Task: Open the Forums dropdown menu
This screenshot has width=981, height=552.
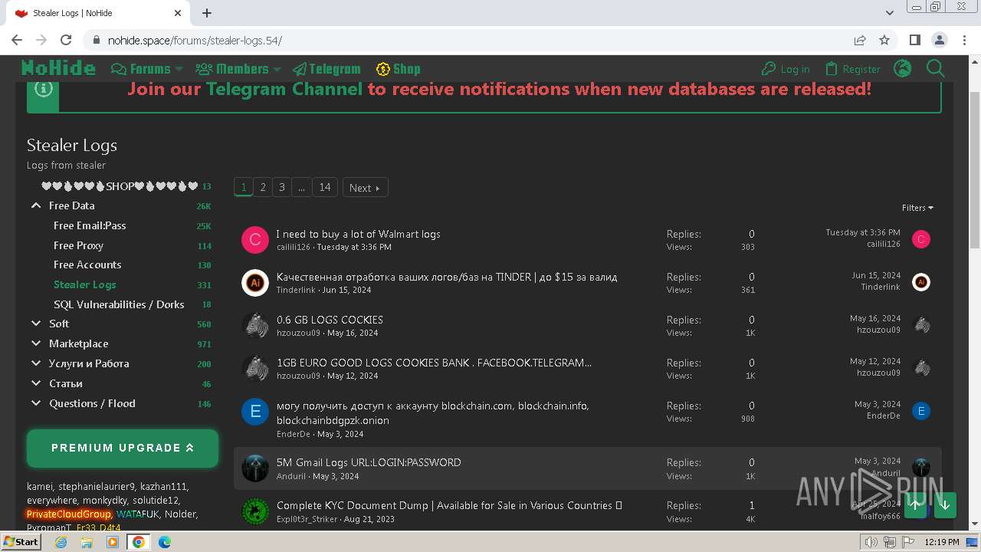Action: (147, 69)
